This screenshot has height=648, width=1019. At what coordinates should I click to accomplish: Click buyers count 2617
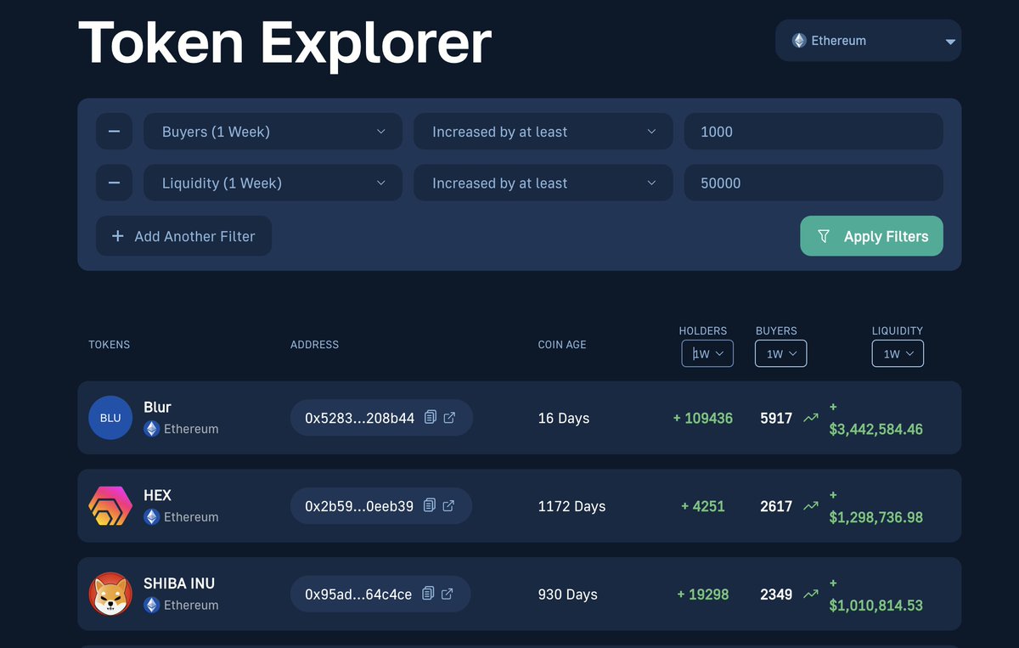tap(776, 506)
